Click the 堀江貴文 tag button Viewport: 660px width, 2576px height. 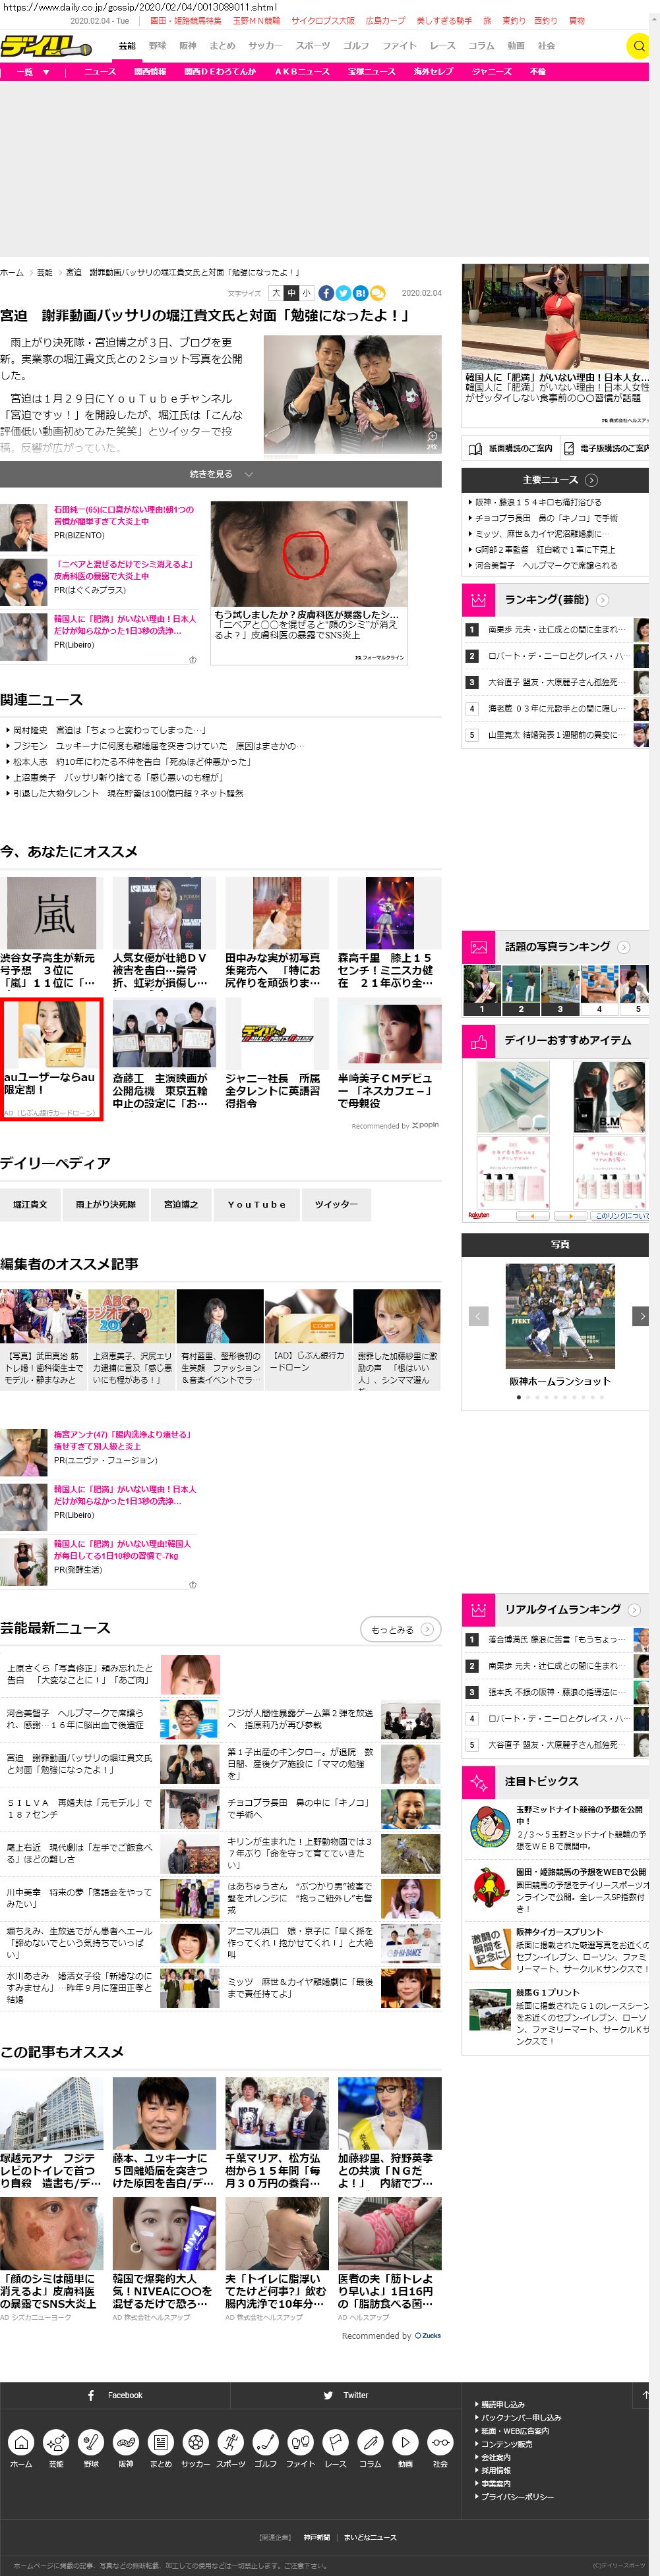(30, 1204)
